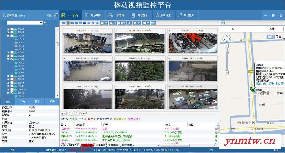This screenshot has width=285, height=153.
Task: Click the previous-frame triangle in video toolbar
Action: (x=129, y=23)
